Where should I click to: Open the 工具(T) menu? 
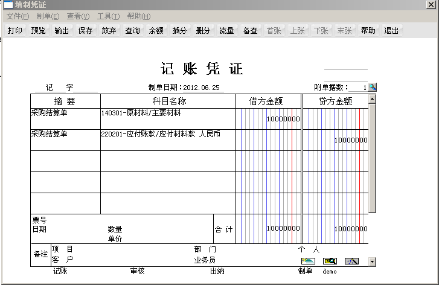[x=108, y=16]
